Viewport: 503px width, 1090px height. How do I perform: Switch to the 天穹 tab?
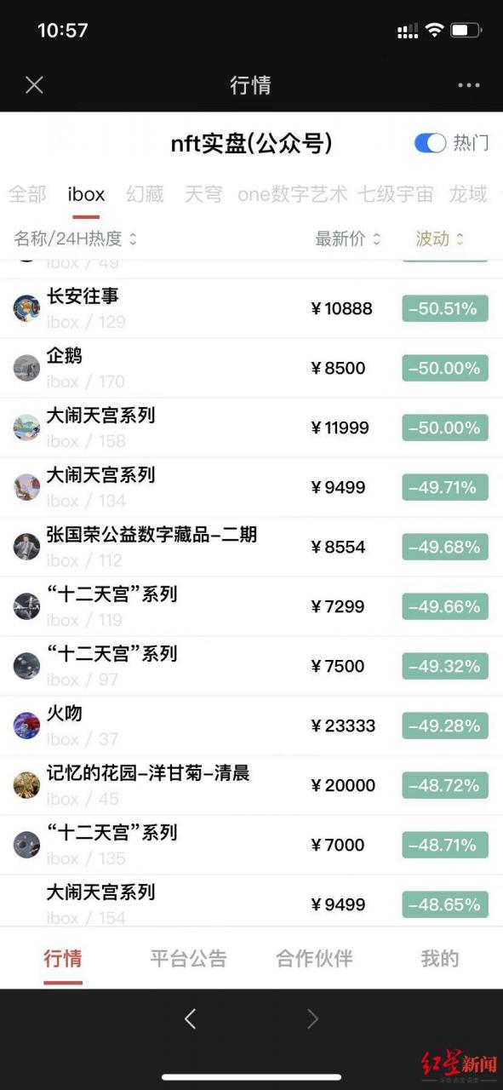point(204,194)
